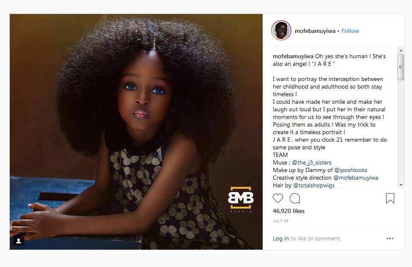Open mofebamuyiwa username in header
The width and height of the screenshot is (412, 267).
tap(315, 31)
